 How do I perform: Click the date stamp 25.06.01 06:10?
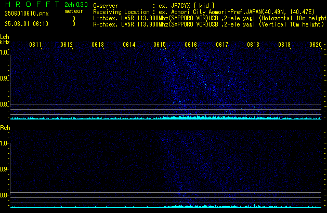(x=27, y=24)
